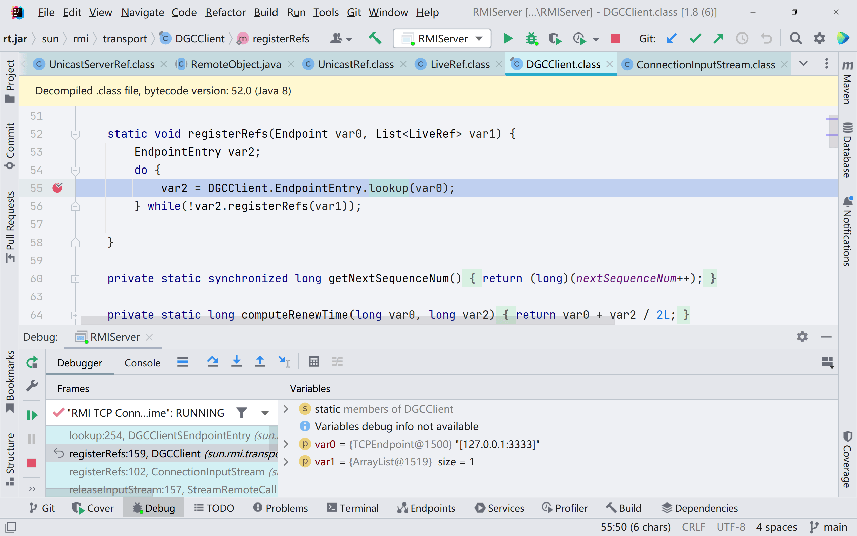Viewport: 857px width, 536px height.
Task: Click the Build hammer icon
Action: (x=375, y=38)
